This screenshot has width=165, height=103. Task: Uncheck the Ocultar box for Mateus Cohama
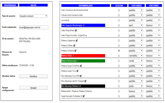point(119,51)
